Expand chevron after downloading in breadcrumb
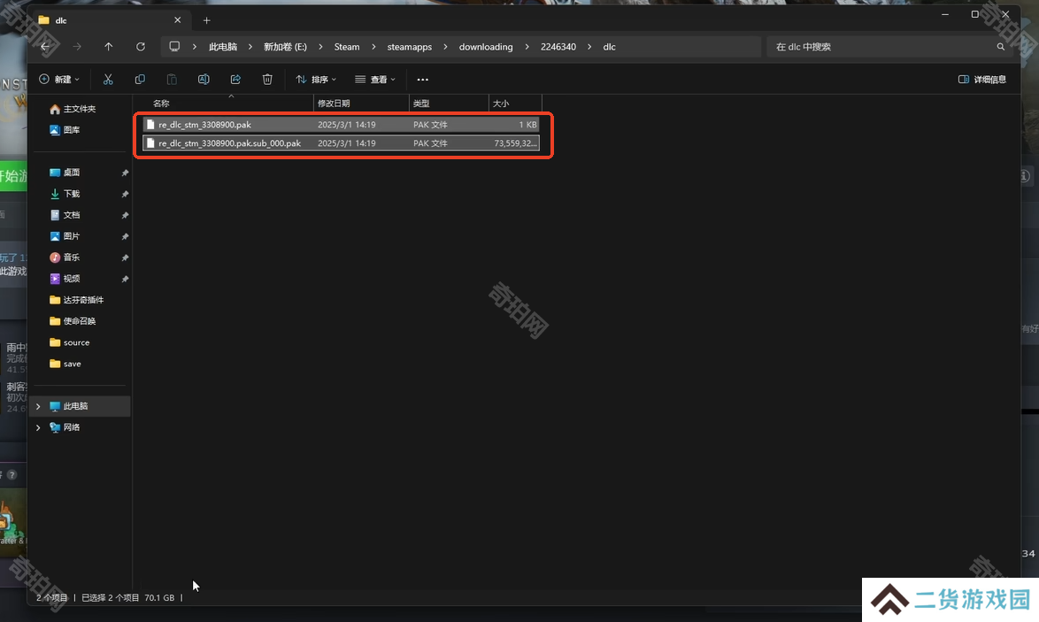Viewport: 1039px width, 622px height. (527, 47)
